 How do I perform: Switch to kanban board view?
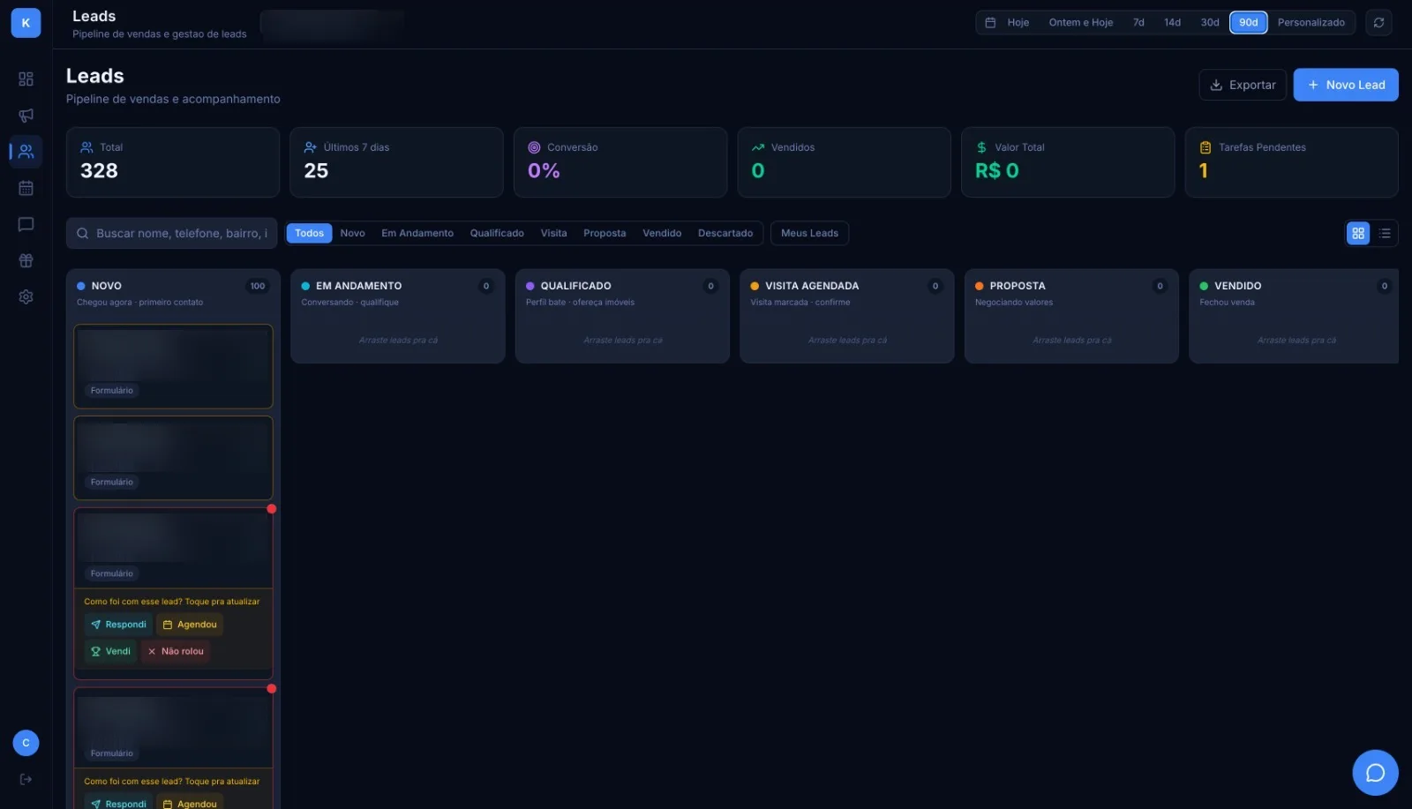point(1358,233)
